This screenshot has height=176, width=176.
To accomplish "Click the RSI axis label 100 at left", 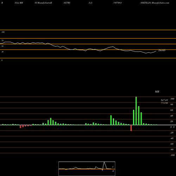I will tap(3, 32).
